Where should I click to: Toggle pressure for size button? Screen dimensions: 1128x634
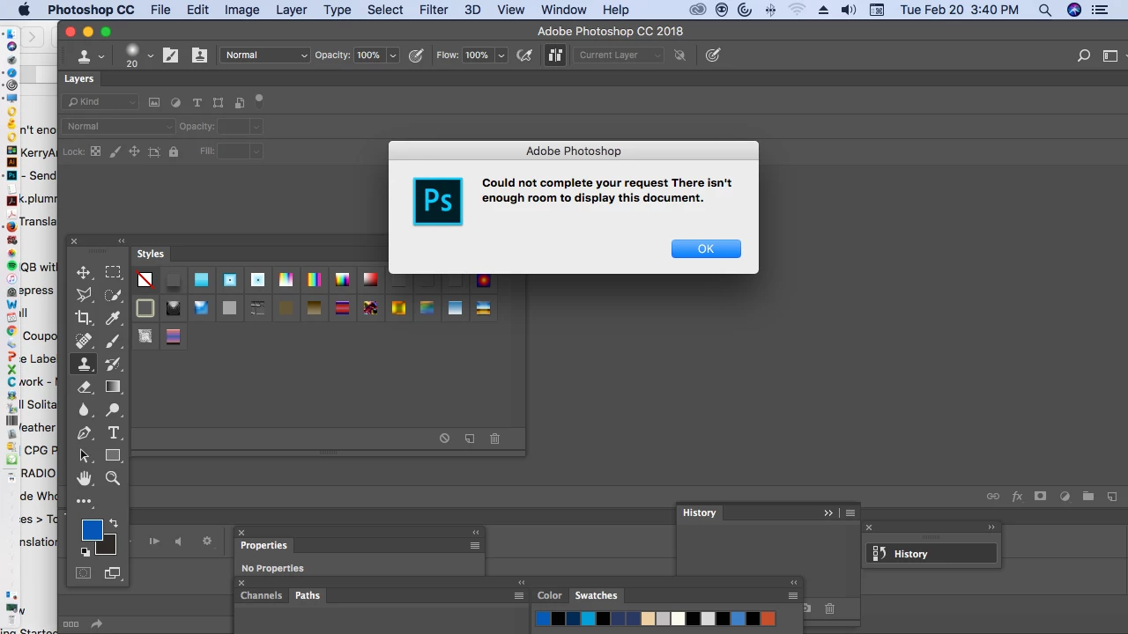coord(713,55)
